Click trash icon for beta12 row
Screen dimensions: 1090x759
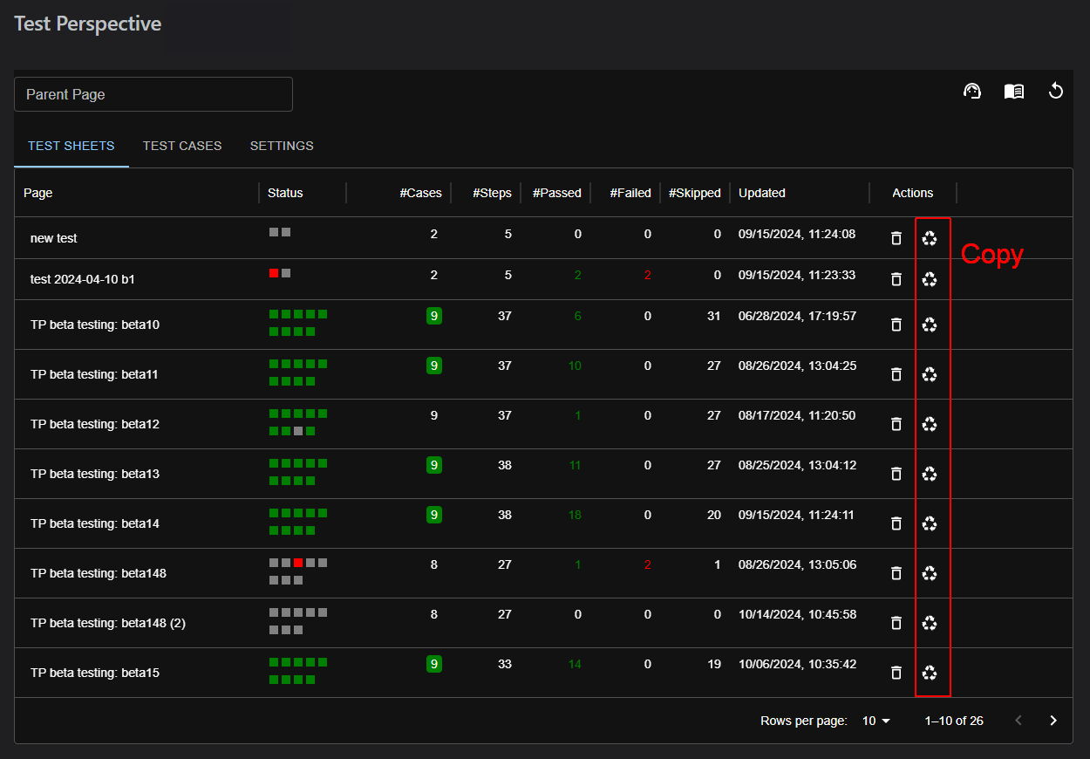[896, 424]
